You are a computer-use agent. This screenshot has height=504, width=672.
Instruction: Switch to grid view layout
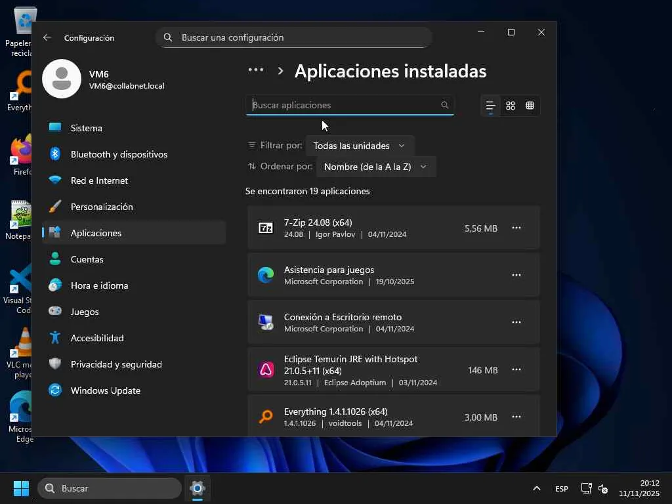(511, 106)
